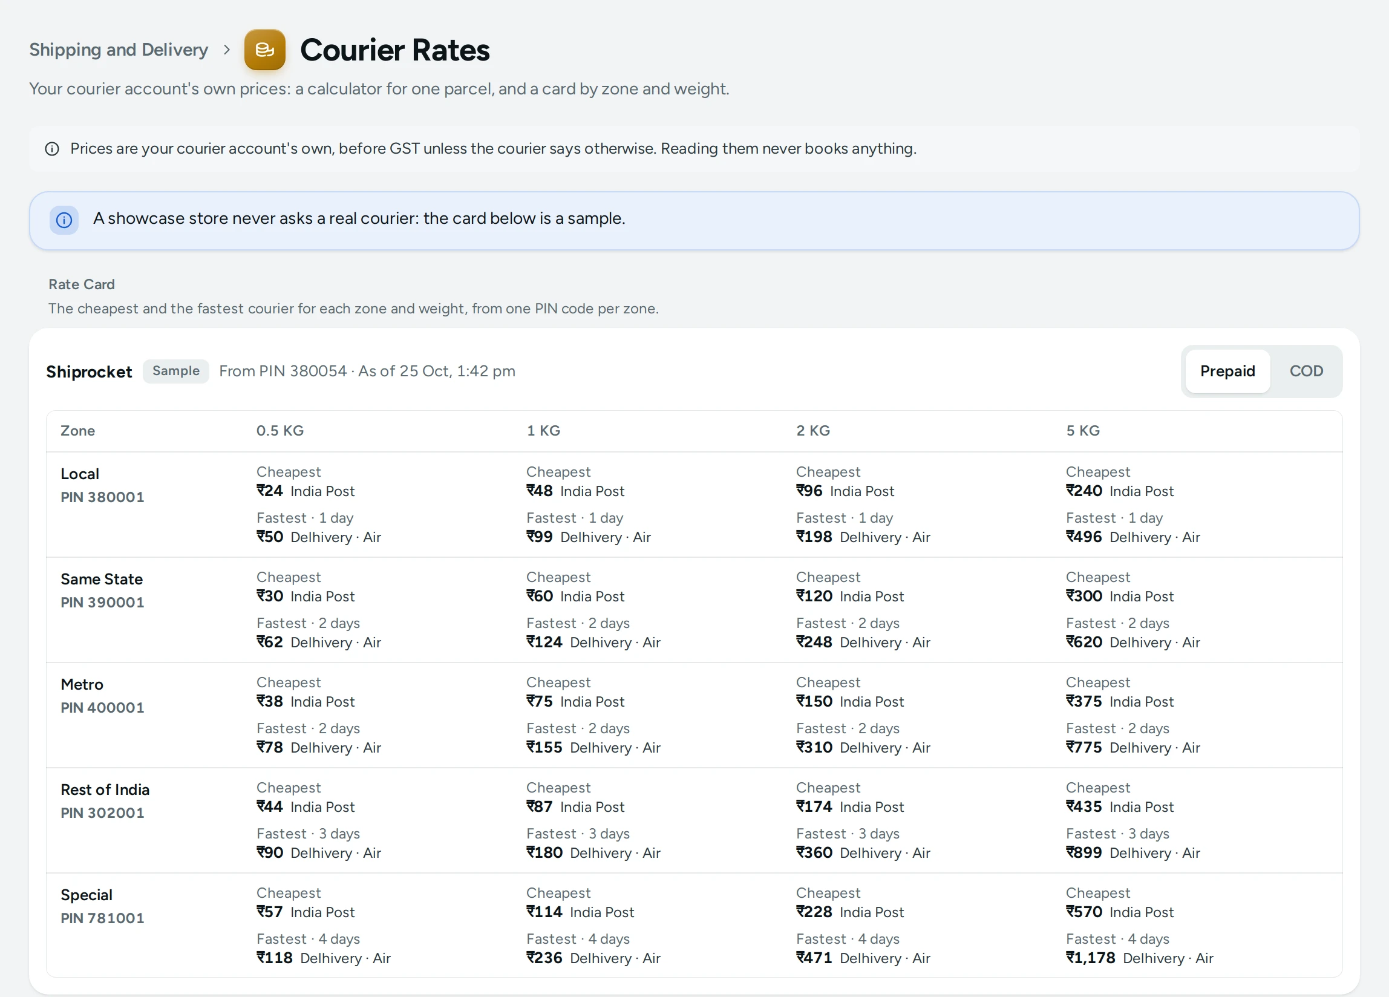Click the ₹174 India Post rate
This screenshot has height=997, width=1389.
click(850, 807)
